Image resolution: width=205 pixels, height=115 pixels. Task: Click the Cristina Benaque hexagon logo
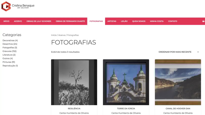click(x=6, y=6)
